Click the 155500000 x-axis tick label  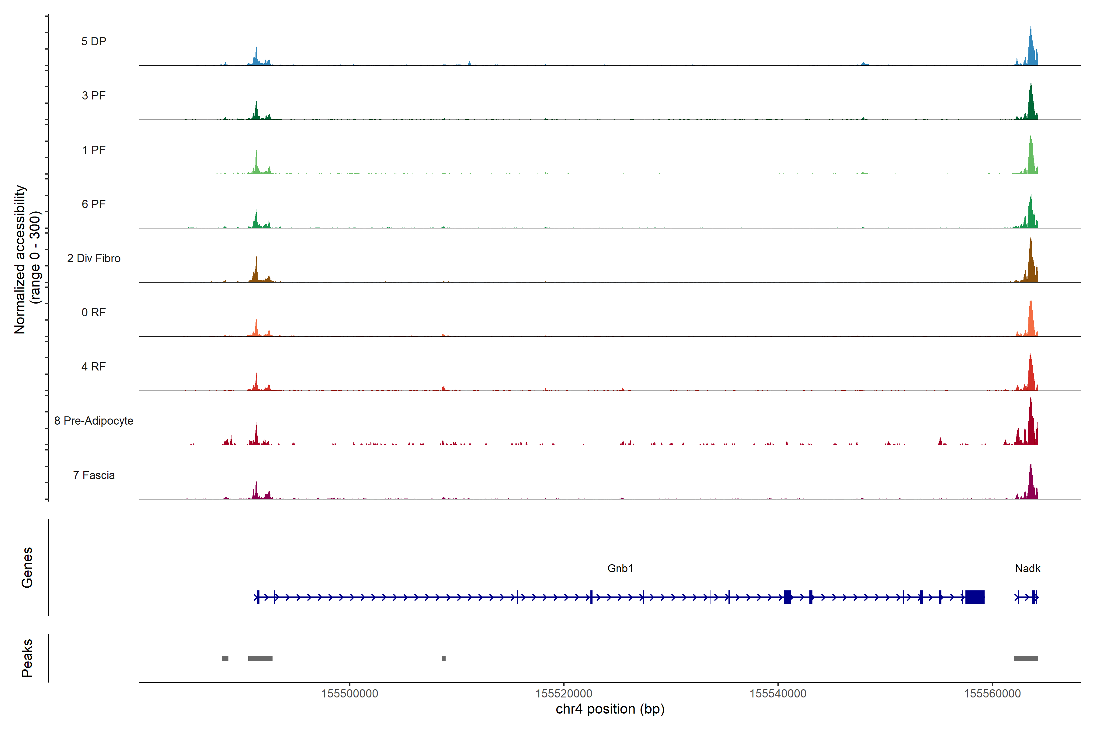349,694
